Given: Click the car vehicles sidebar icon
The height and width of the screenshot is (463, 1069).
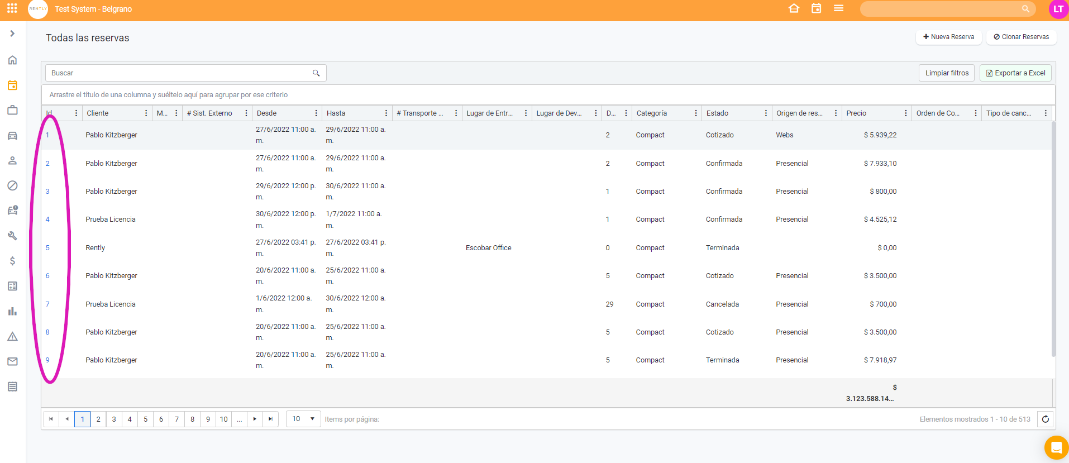Looking at the screenshot, I should [x=12, y=136].
